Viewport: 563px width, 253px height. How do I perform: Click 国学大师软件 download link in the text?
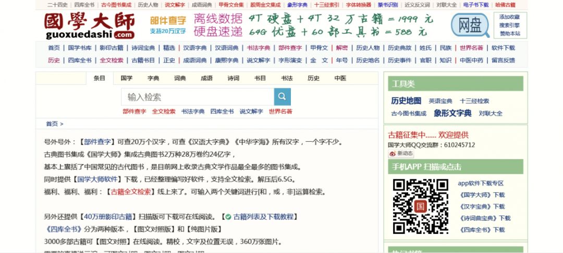(97, 179)
